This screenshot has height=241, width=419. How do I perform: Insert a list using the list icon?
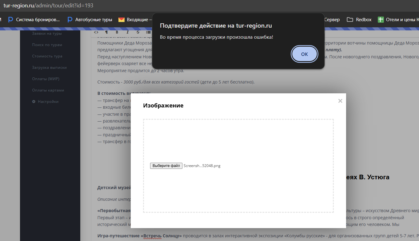[148, 32]
